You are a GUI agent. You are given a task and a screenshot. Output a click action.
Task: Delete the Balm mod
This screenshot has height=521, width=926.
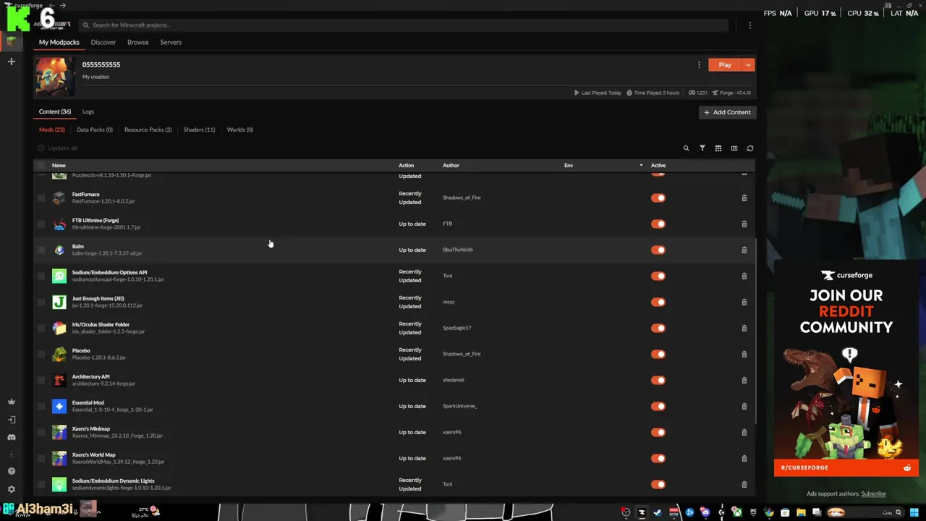(744, 250)
